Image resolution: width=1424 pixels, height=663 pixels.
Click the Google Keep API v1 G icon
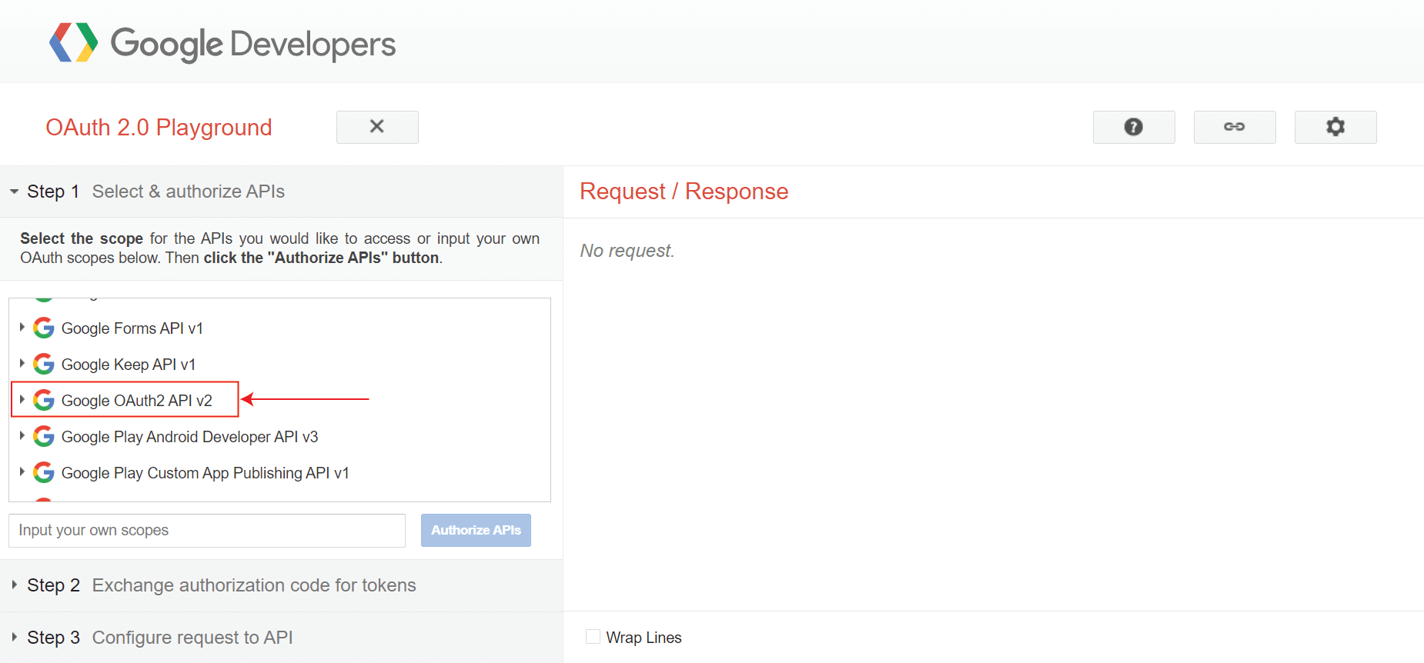(x=44, y=365)
